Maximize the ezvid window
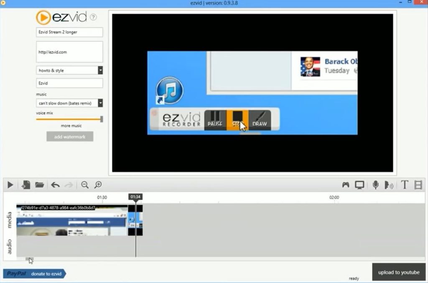The image size is (428, 283). pyautogui.click(x=410, y=2)
